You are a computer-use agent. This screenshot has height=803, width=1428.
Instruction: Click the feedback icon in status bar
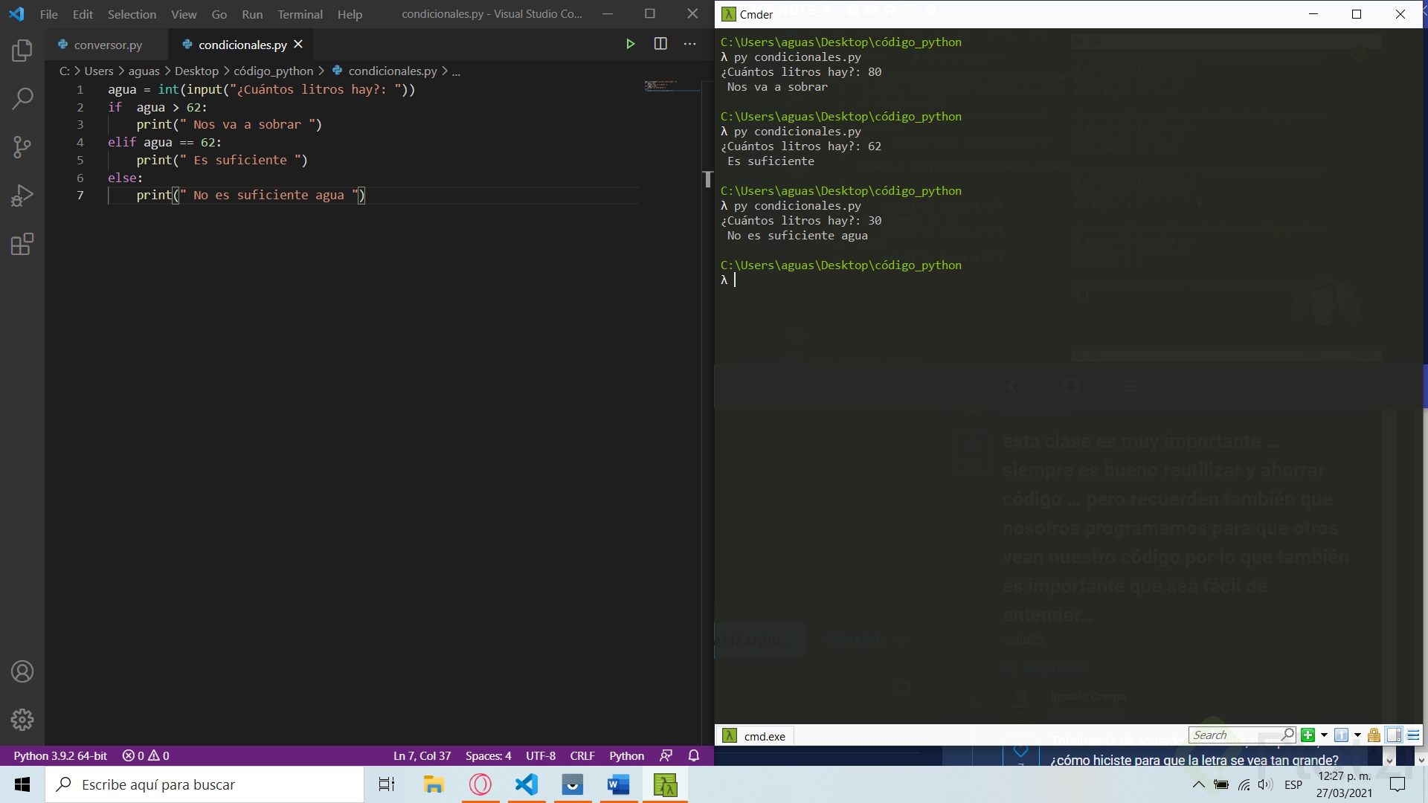pos(666,755)
